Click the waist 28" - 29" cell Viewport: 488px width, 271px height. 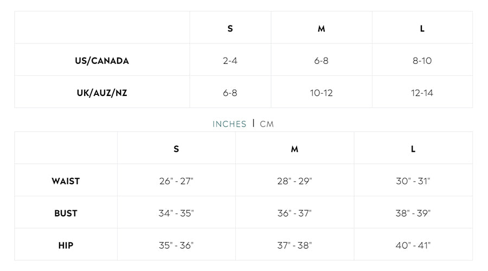(x=294, y=181)
